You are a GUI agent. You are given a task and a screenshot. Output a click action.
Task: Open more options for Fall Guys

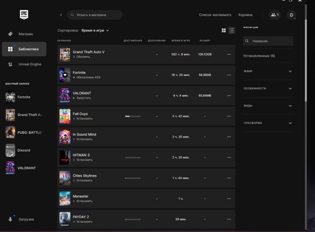(229, 116)
